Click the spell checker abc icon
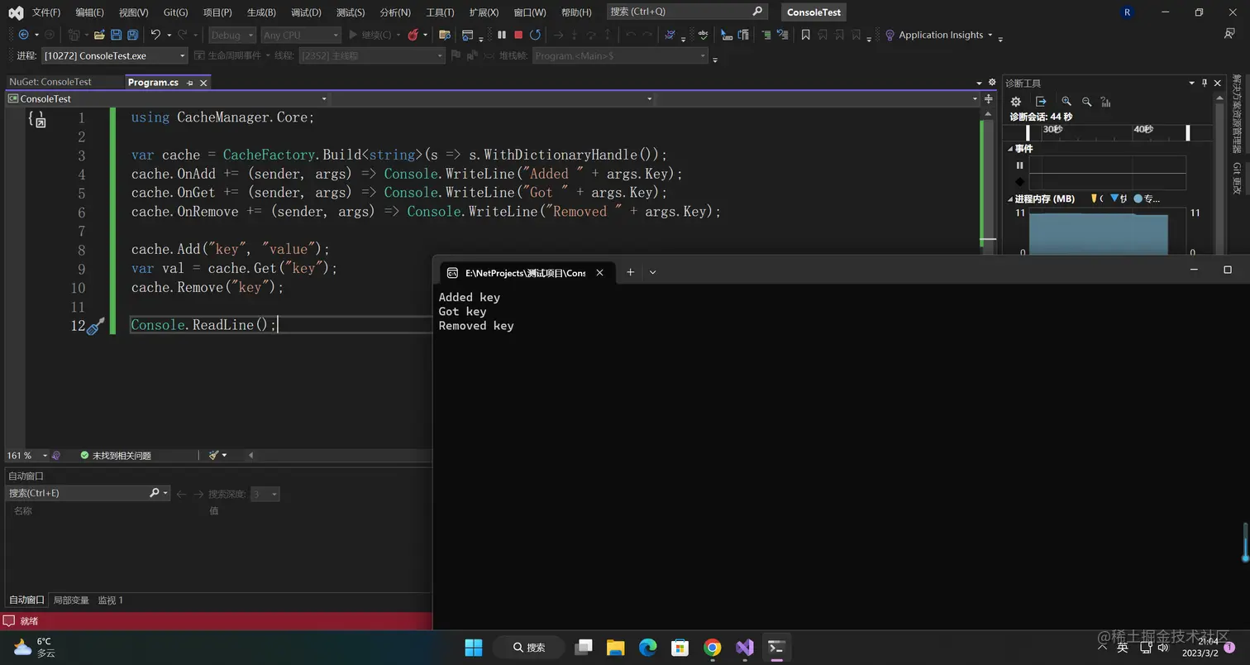The image size is (1250, 665). pos(703,35)
